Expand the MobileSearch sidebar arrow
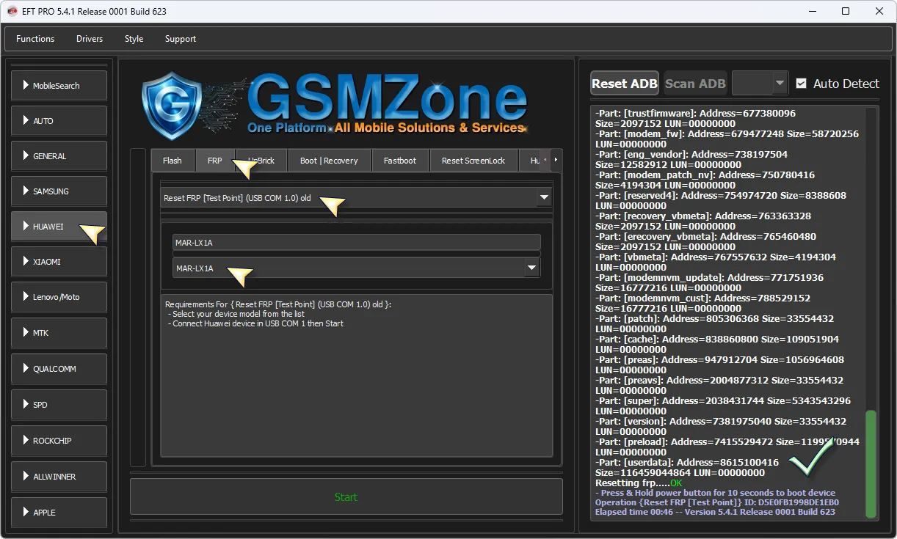This screenshot has height=539, width=897. point(26,86)
